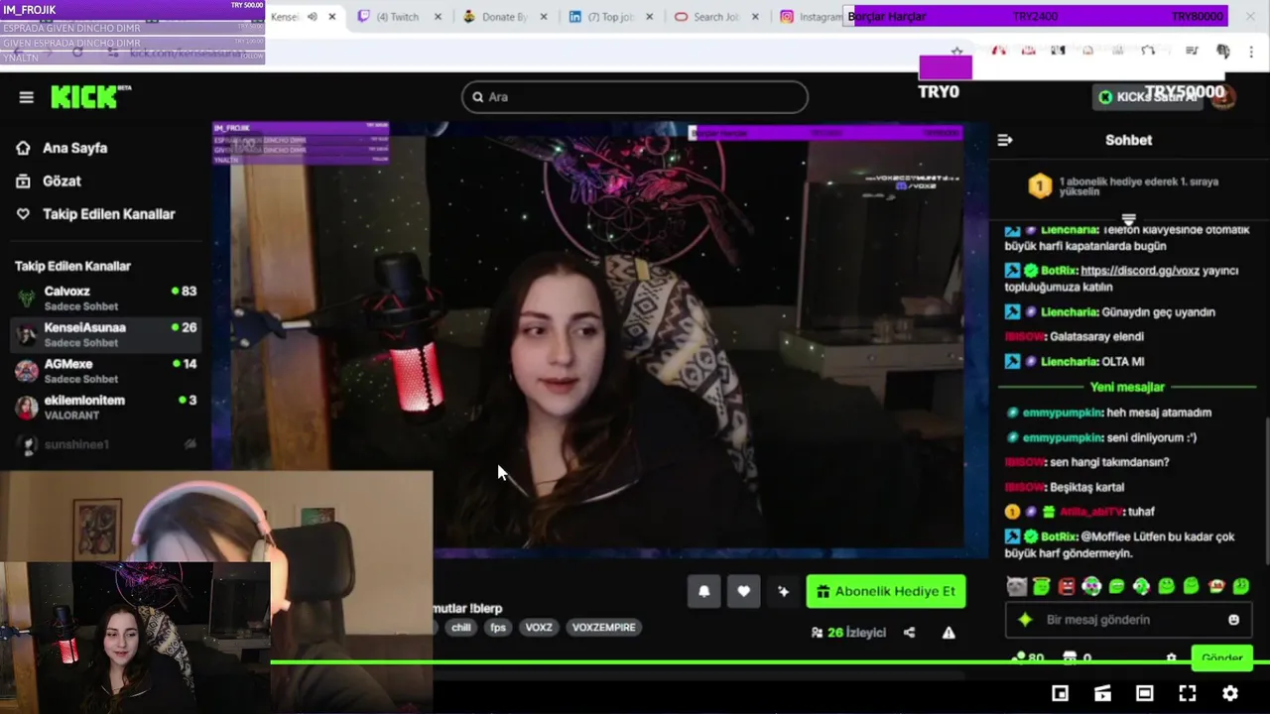Image resolution: width=1270 pixels, height=714 pixels.
Task: Open the discord.gg/voxz link in chat
Action: pos(1139,271)
